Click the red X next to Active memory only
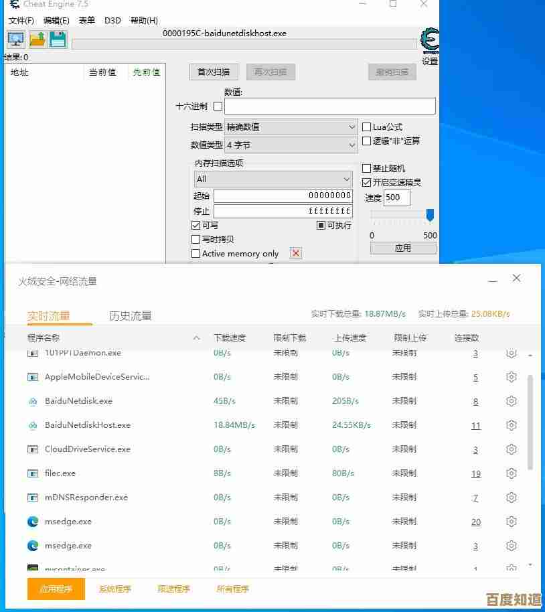This screenshot has width=545, height=612. (x=296, y=253)
